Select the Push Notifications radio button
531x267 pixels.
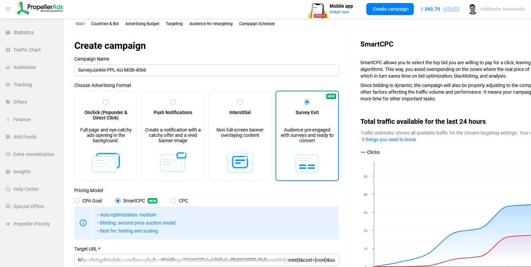point(173,102)
